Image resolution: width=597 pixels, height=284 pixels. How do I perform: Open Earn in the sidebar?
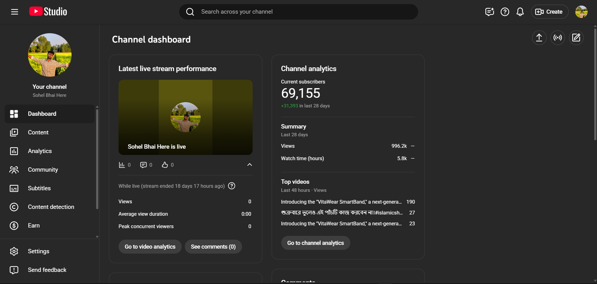pyautogui.click(x=34, y=226)
